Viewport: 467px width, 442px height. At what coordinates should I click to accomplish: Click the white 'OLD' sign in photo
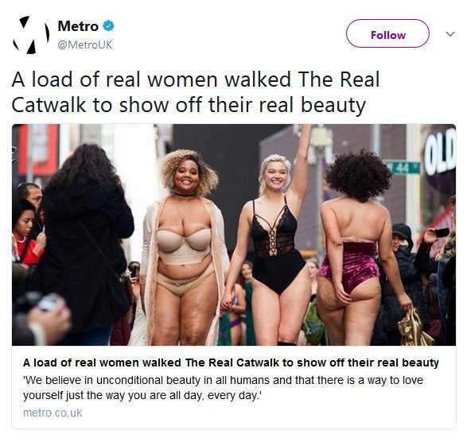(x=440, y=151)
